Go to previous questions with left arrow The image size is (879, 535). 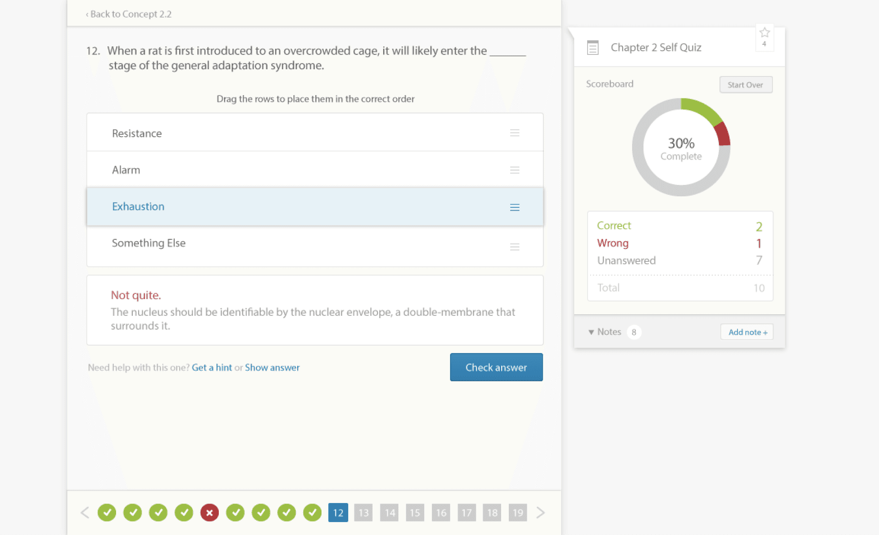85,513
